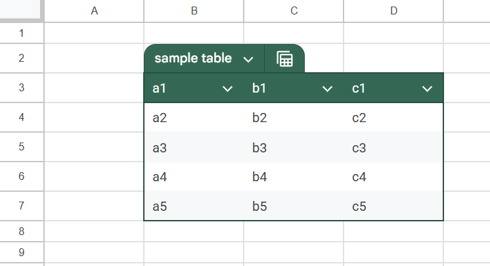Click cell containing b3

(294, 147)
